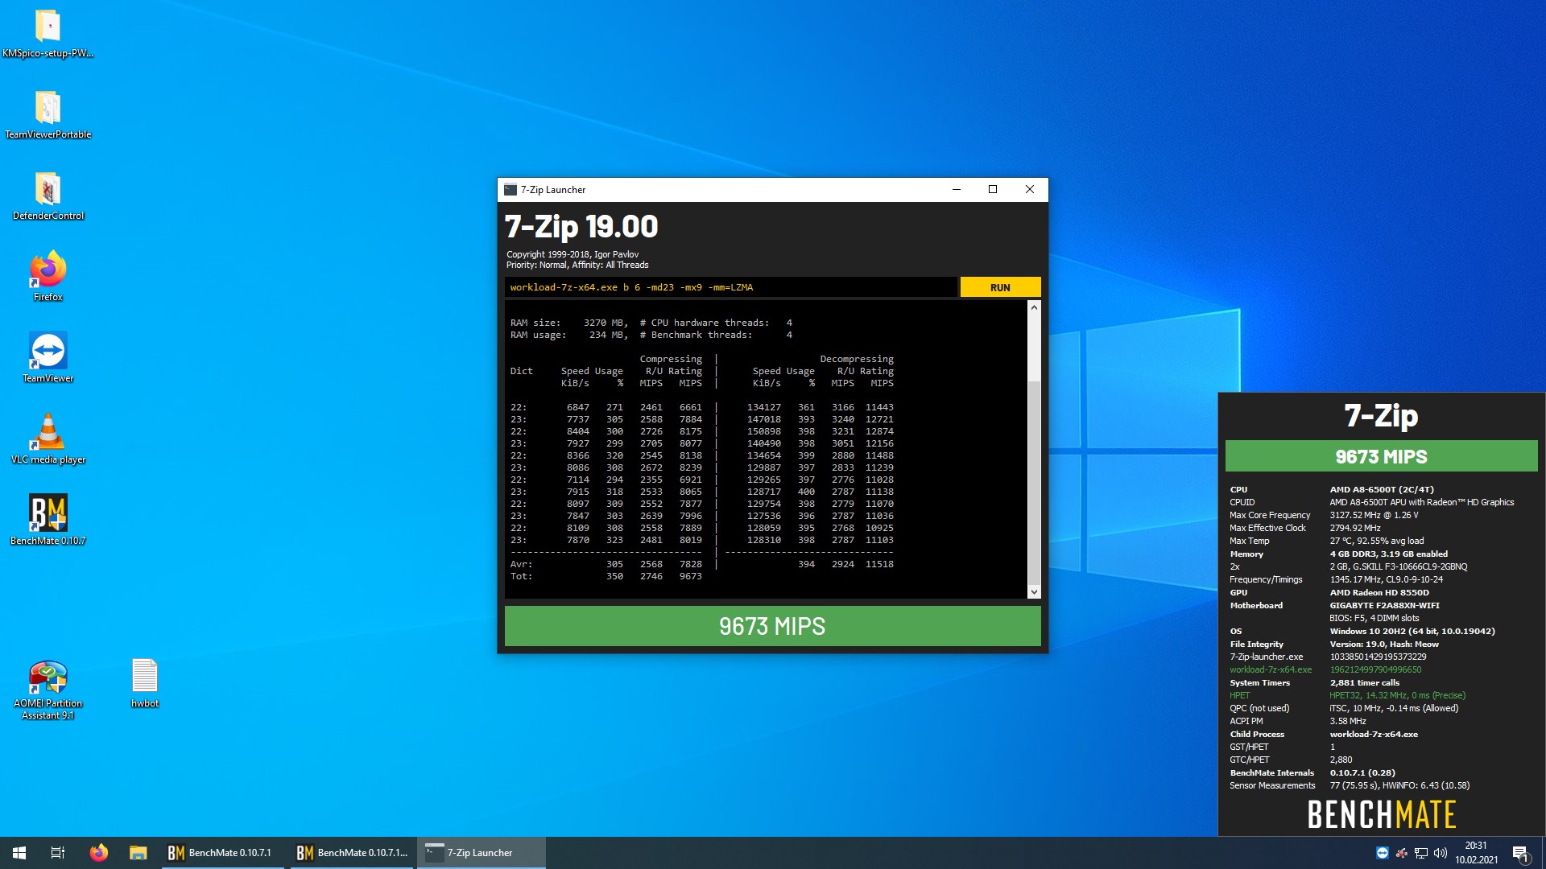Click the 7-Zip Launcher title bar icon
The height and width of the screenshot is (869, 1546).
click(x=510, y=190)
